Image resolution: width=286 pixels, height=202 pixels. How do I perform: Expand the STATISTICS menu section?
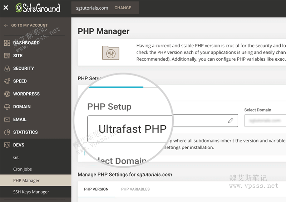[25, 132]
